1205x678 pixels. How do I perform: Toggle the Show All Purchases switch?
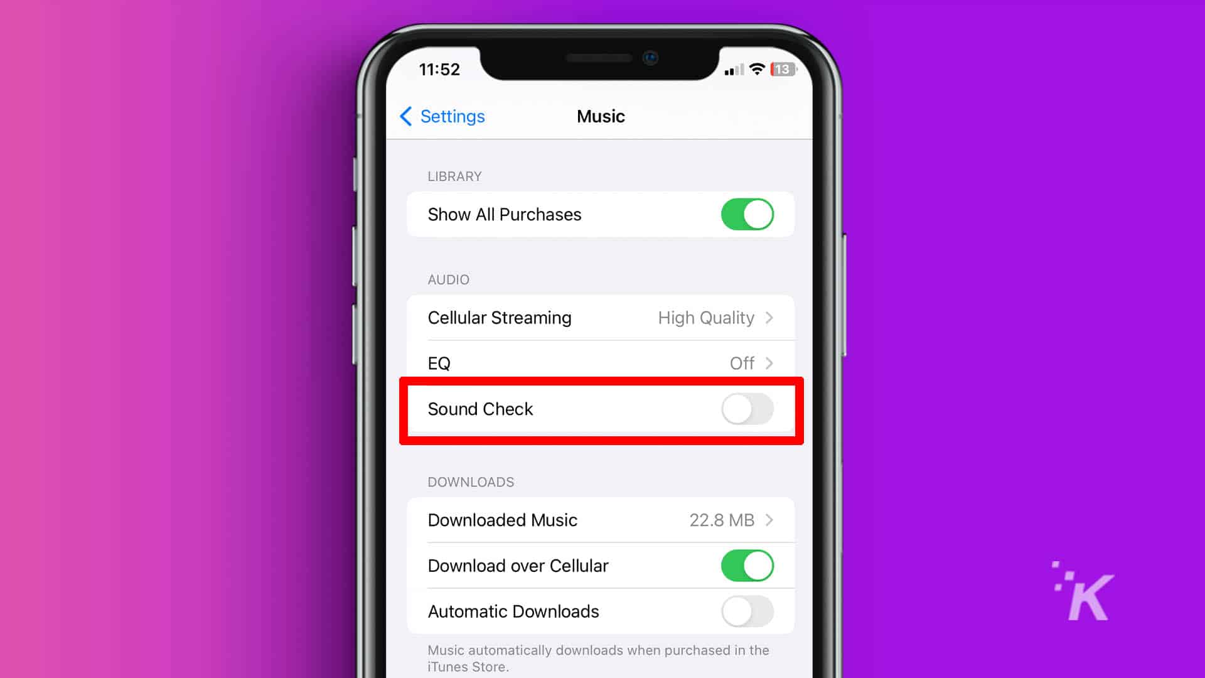(x=745, y=213)
